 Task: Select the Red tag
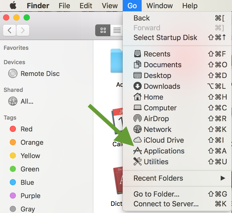[x=26, y=129]
